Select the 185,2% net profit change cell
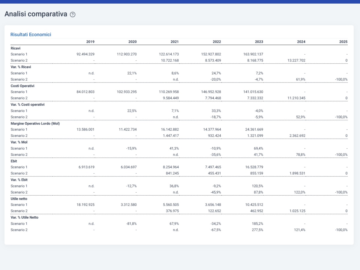This screenshot has width=360, height=270. click(x=258, y=224)
